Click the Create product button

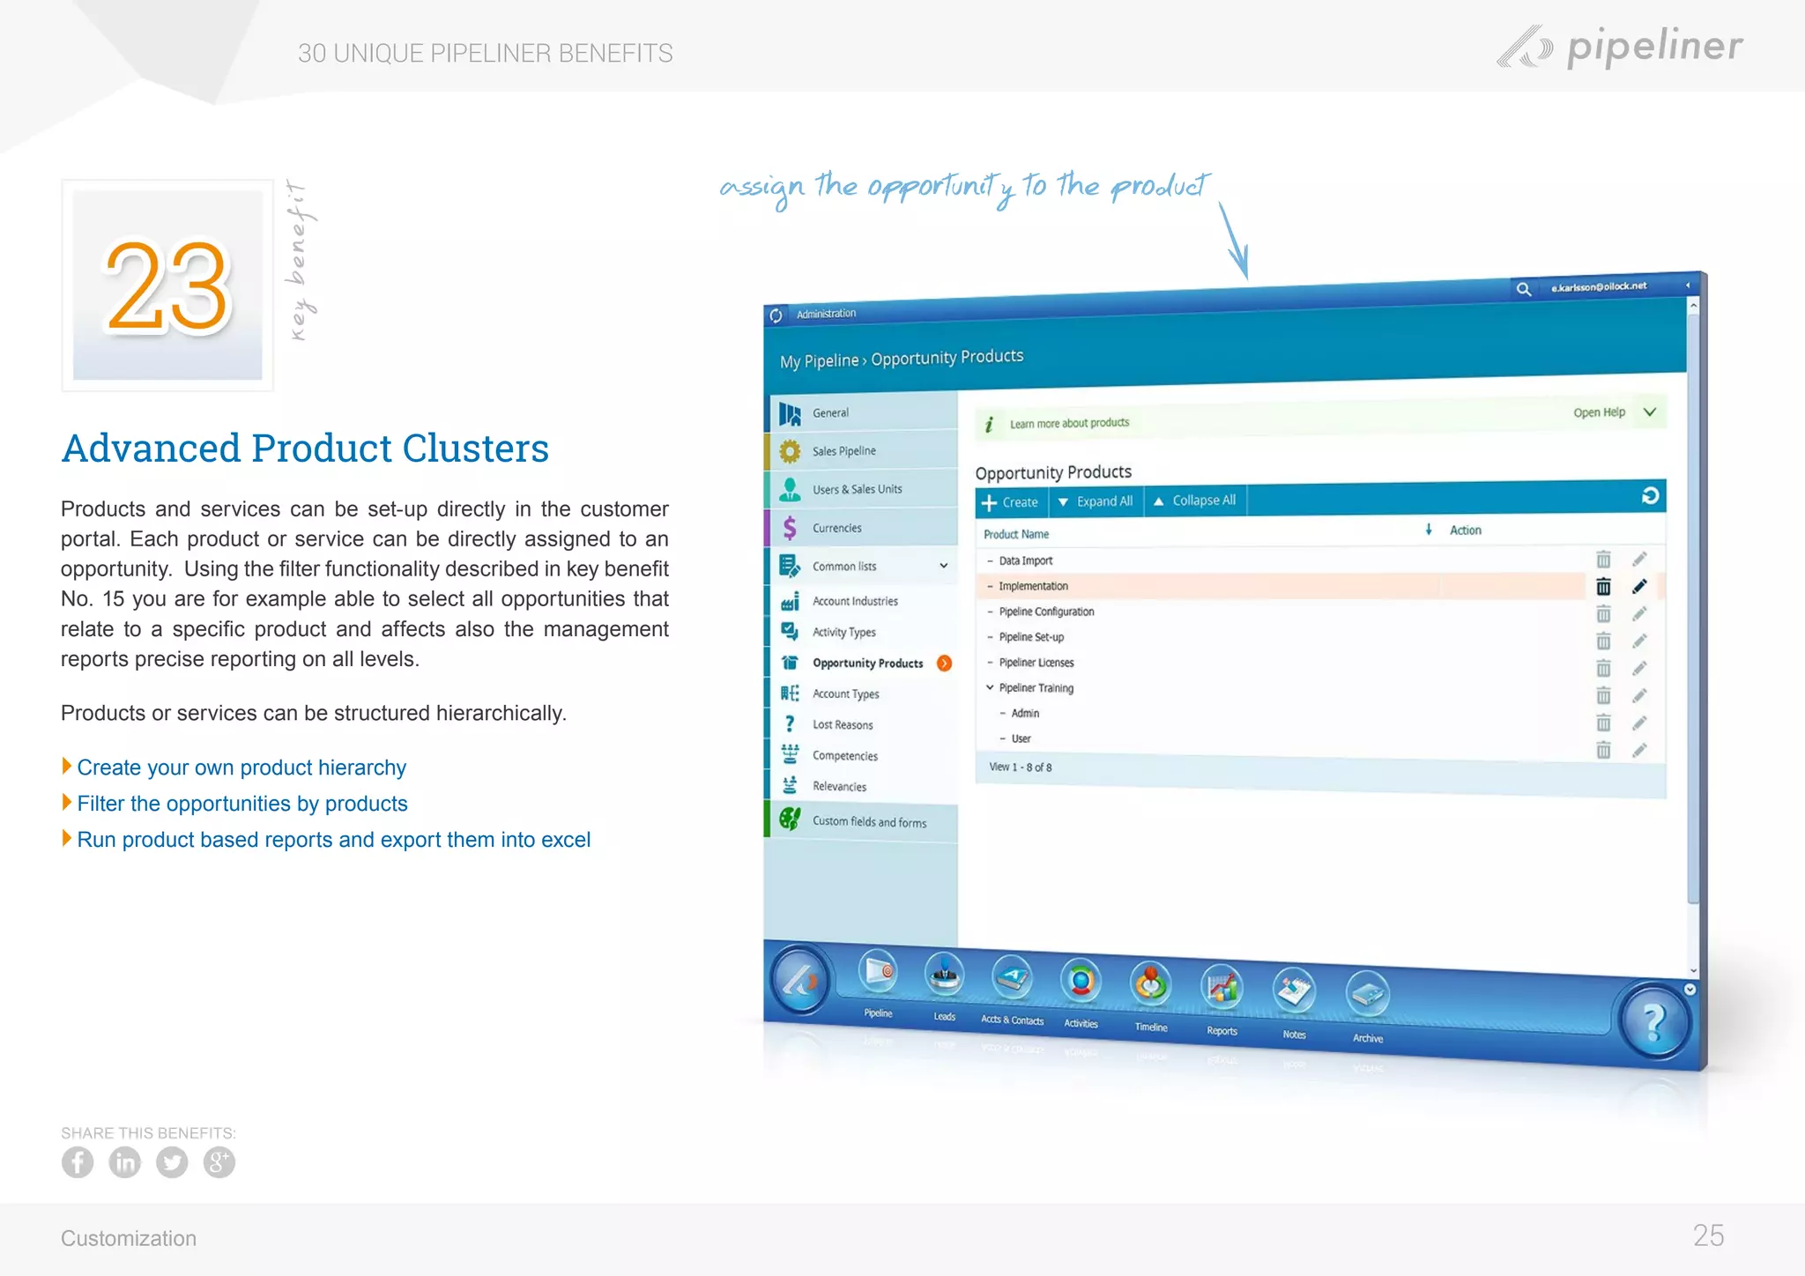1011,502
